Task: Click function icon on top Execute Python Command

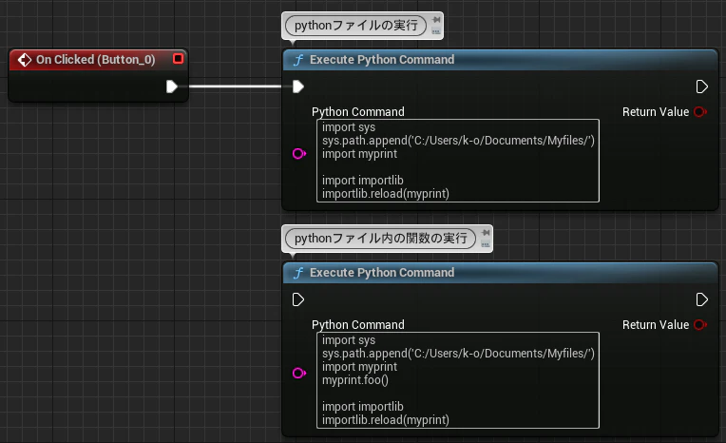Action: (298, 60)
